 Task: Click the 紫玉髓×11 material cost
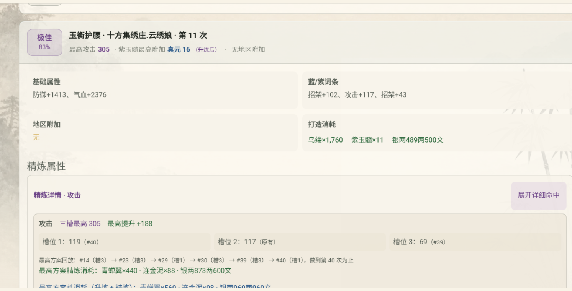pyautogui.click(x=367, y=140)
